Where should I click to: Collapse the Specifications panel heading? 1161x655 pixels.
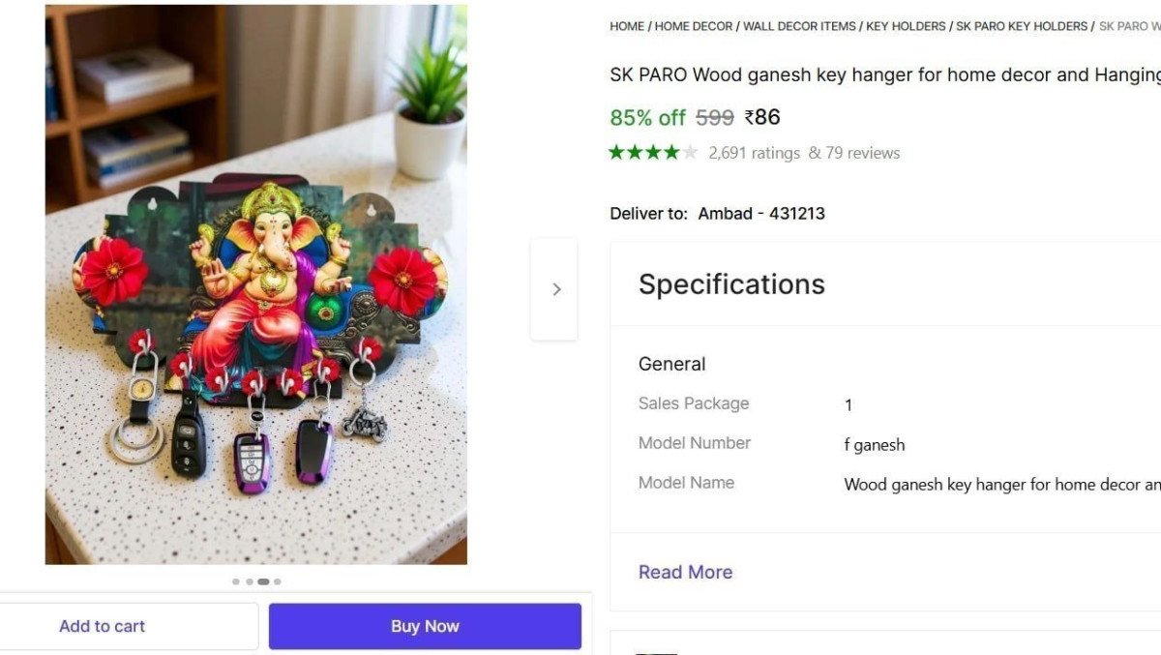point(731,284)
